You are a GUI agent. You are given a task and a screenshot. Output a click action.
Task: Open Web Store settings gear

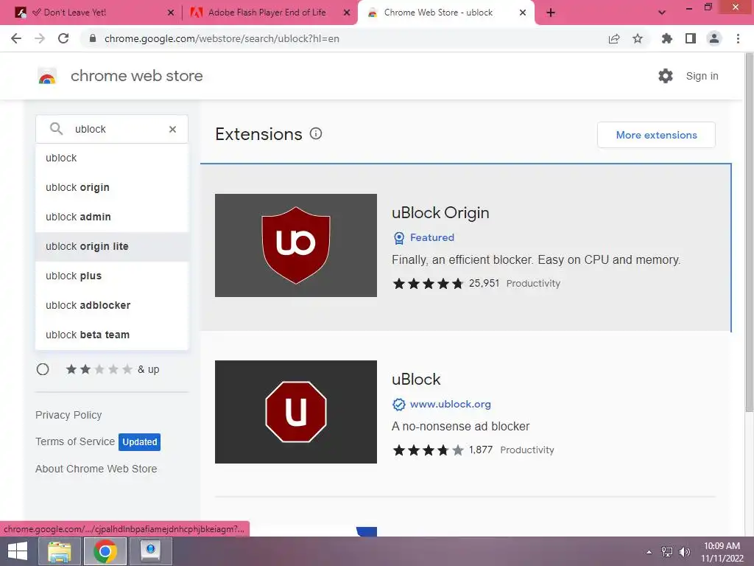[x=666, y=76]
